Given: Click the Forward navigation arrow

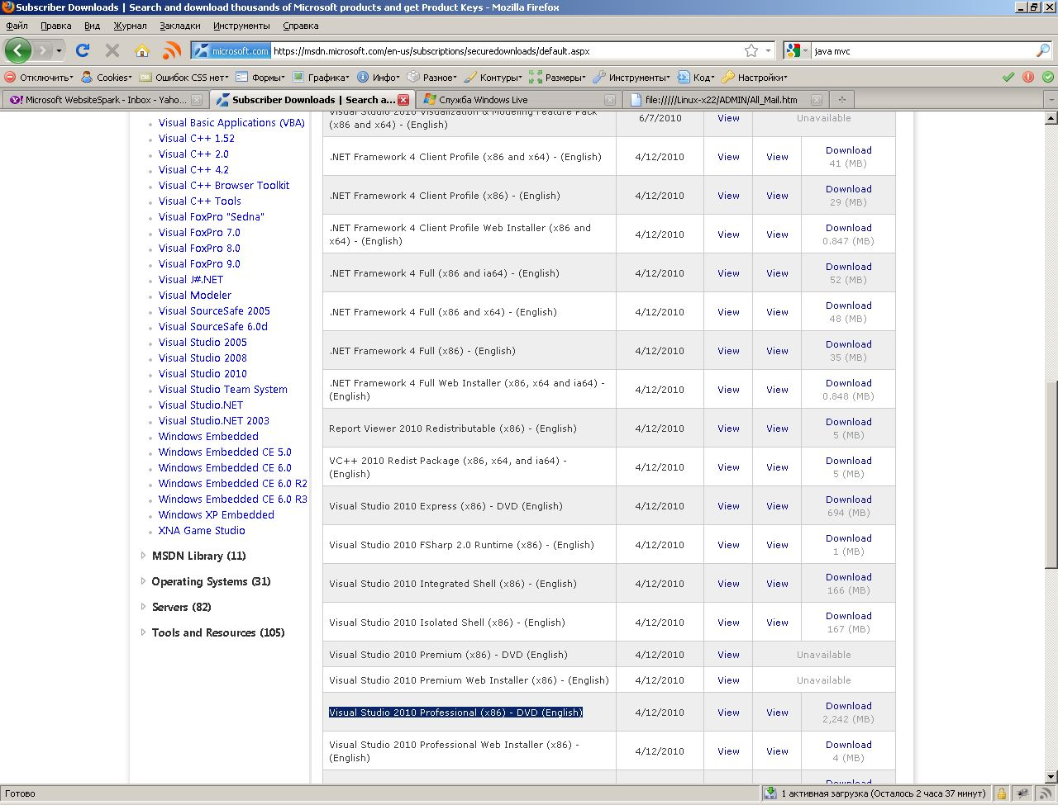Looking at the screenshot, I should pos(43,50).
